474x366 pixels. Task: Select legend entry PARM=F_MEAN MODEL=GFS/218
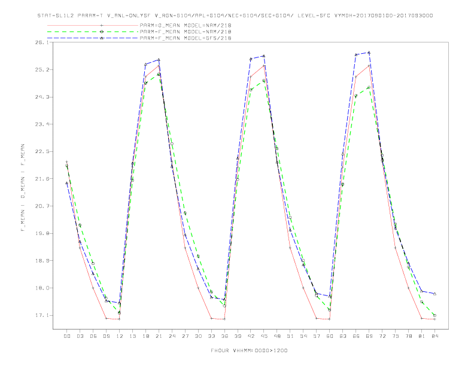click(x=186, y=38)
